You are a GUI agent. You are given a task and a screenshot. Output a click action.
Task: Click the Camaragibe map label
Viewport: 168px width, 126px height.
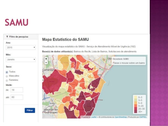49,70
